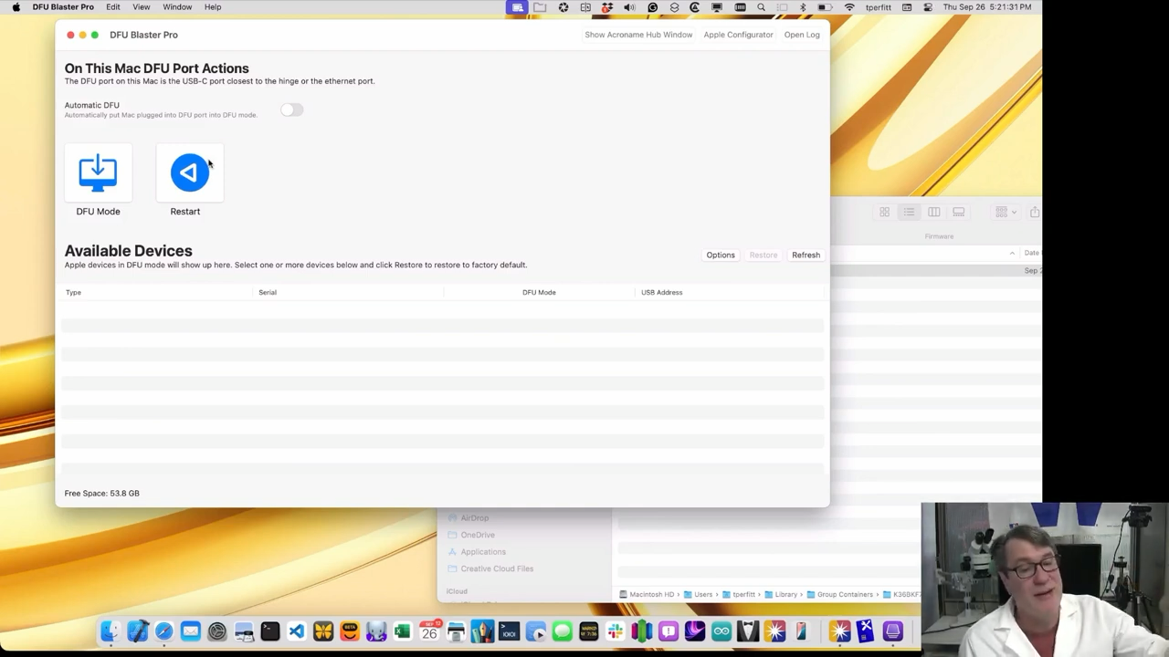
Task: Switch Finder window to icon view
Action: [x=884, y=212]
